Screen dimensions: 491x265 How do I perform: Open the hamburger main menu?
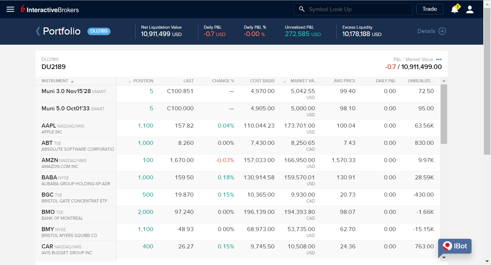coord(10,9)
